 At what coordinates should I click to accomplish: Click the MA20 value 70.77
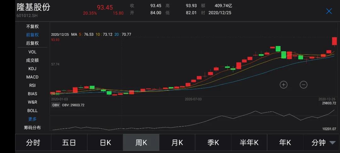pyautogui.click(x=126, y=34)
